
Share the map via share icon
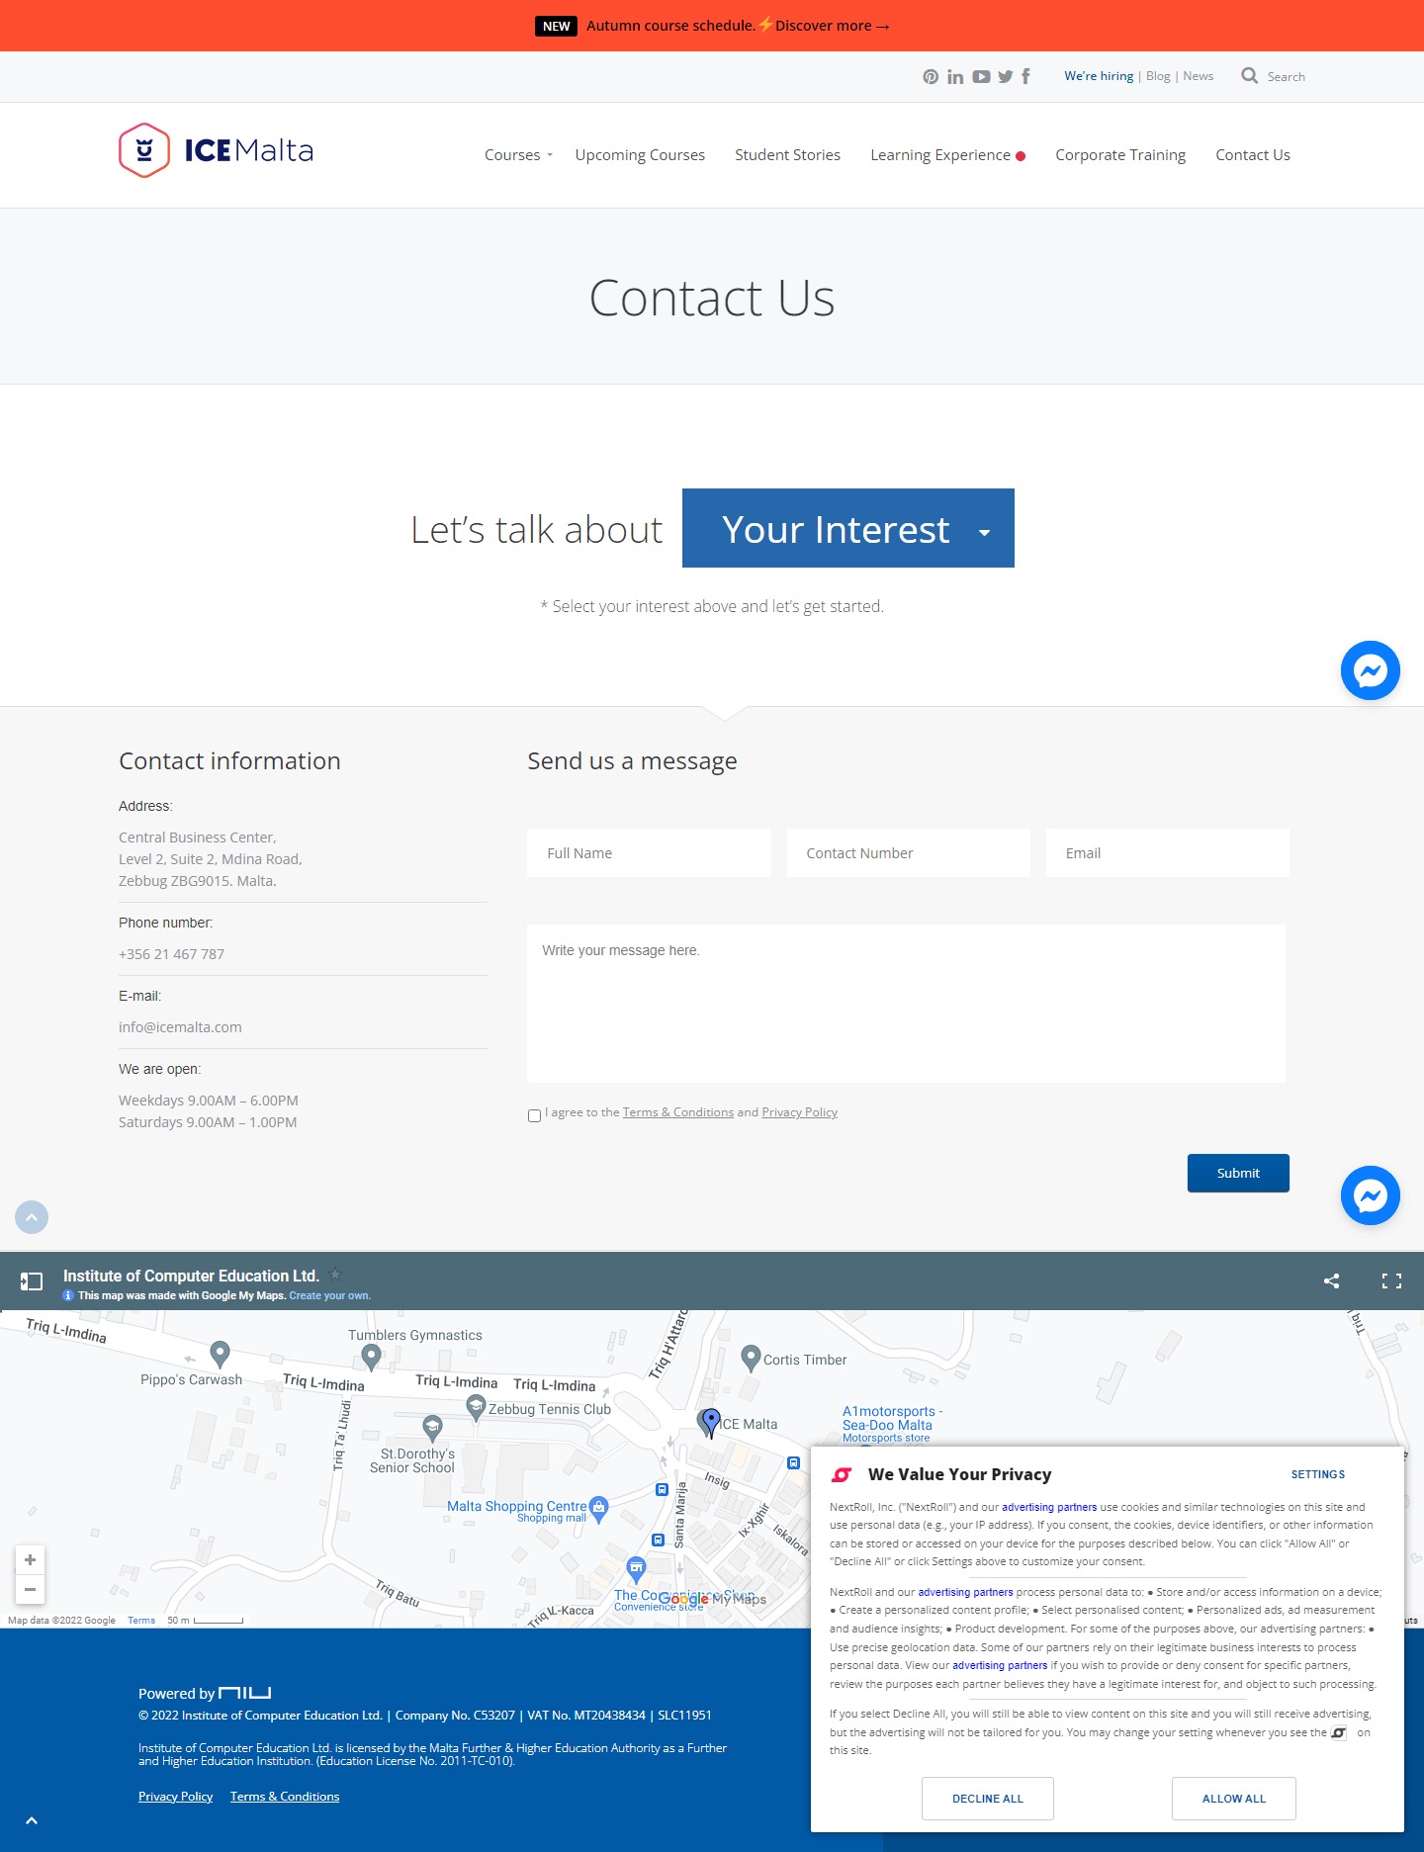1331,1281
